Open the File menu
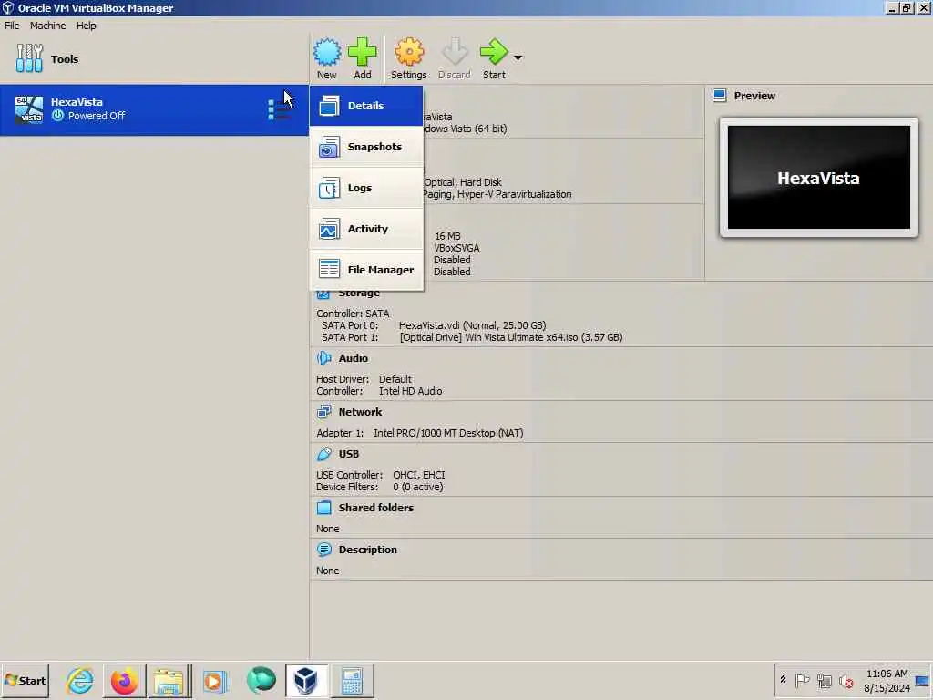This screenshot has width=933, height=700. coord(12,26)
